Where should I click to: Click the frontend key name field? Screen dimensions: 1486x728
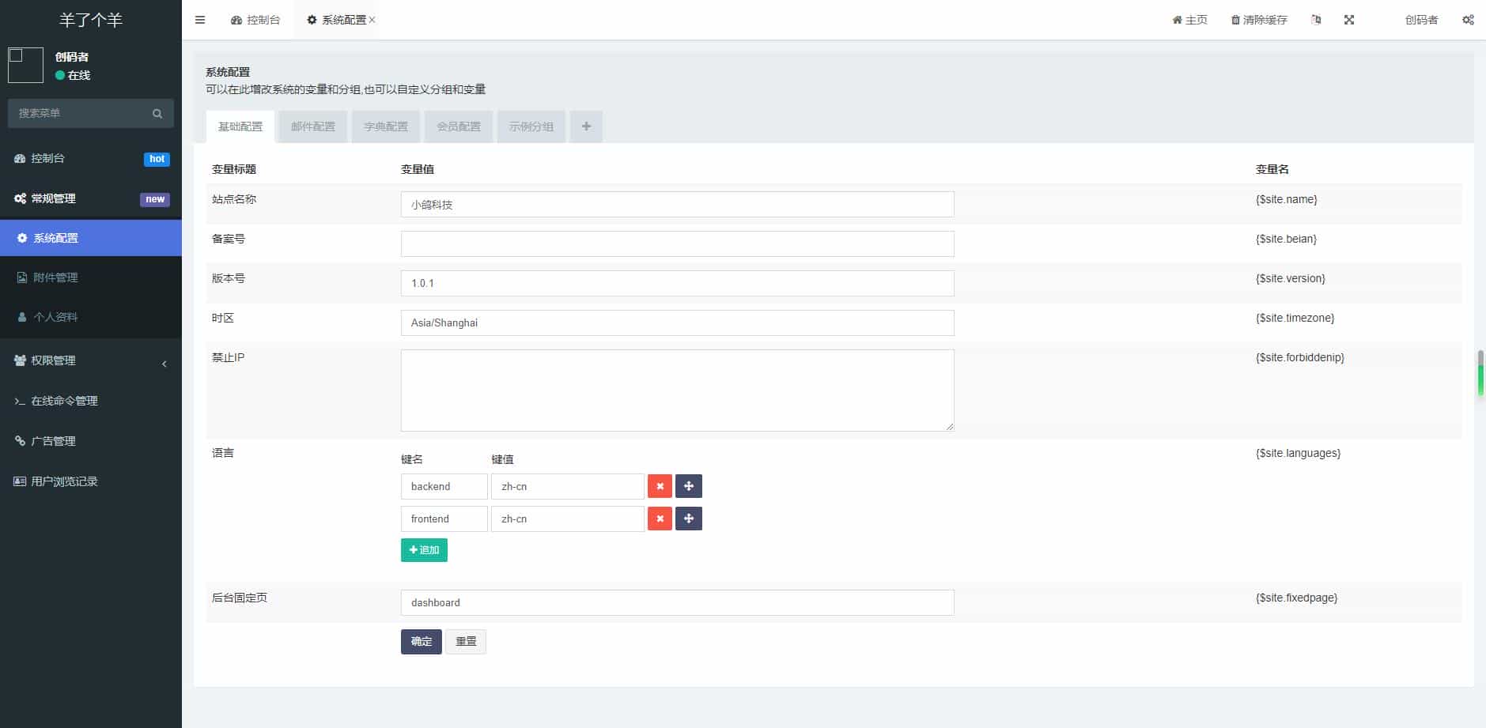(x=444, y=519)
